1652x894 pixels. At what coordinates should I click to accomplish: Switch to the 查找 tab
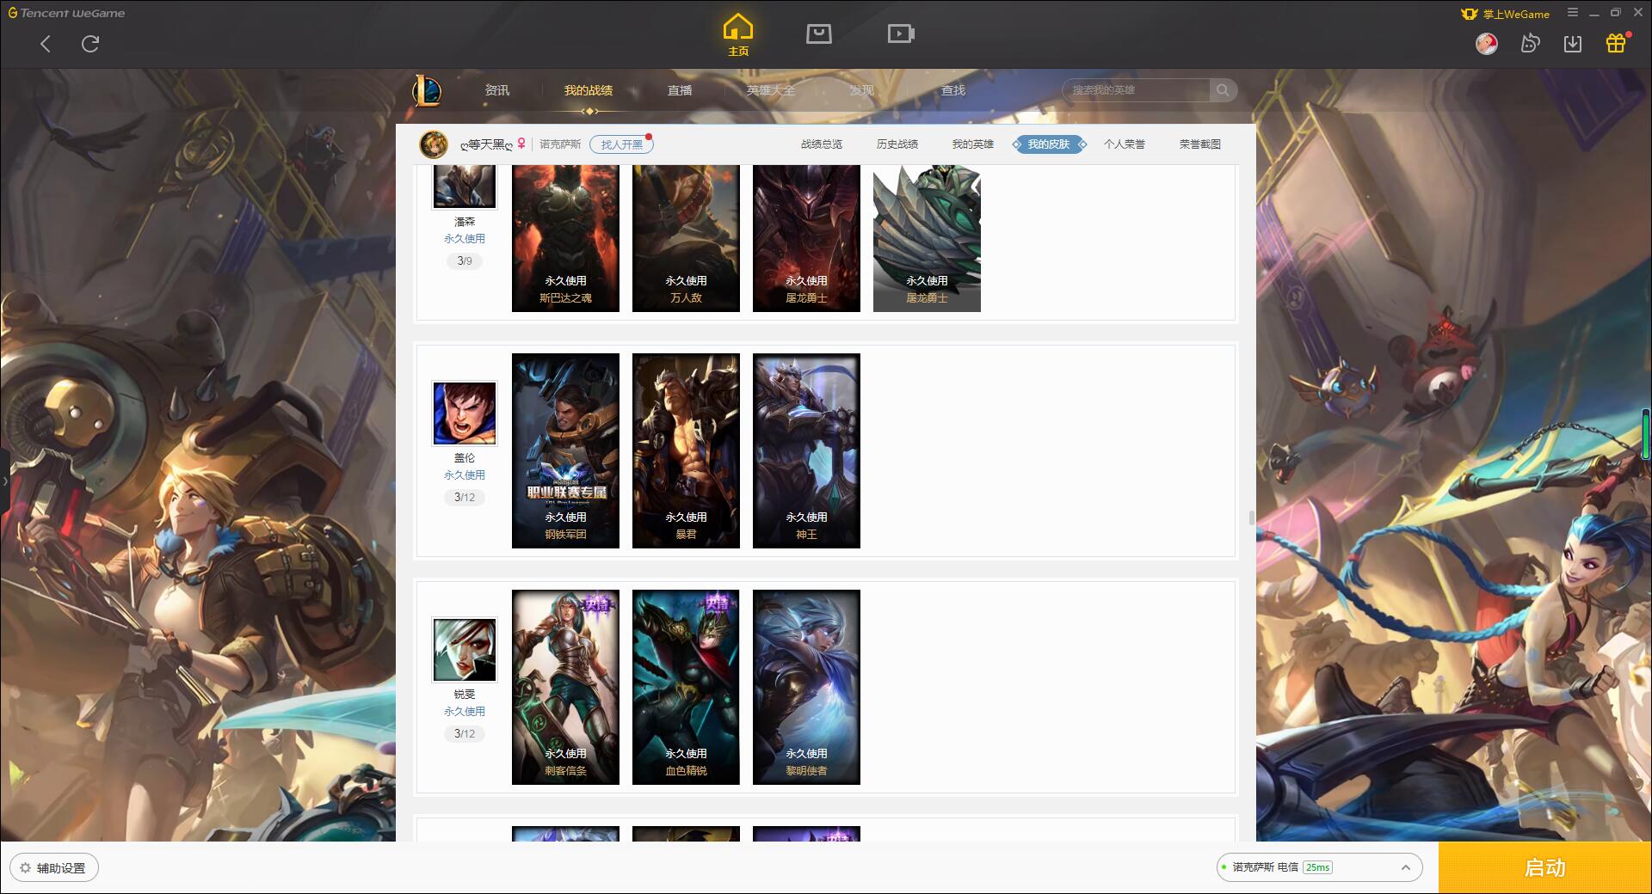coord(952,90)
